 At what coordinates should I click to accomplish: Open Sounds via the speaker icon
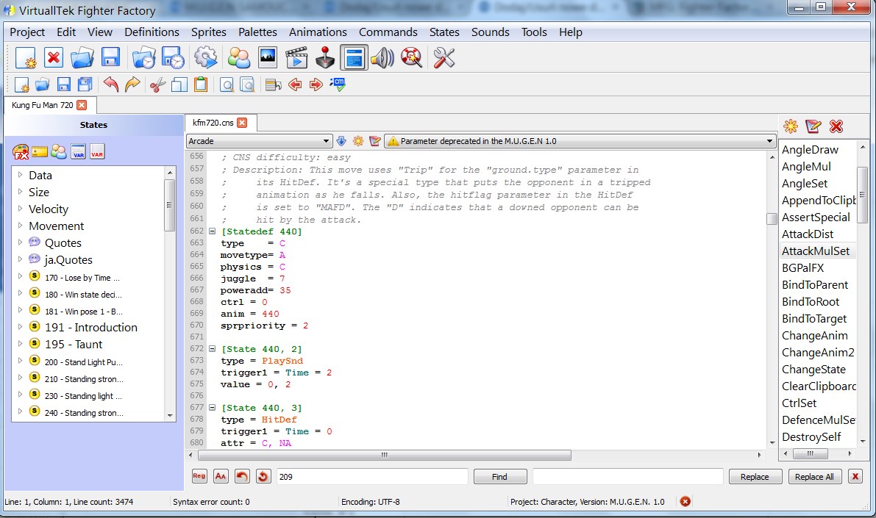point(382,58)
